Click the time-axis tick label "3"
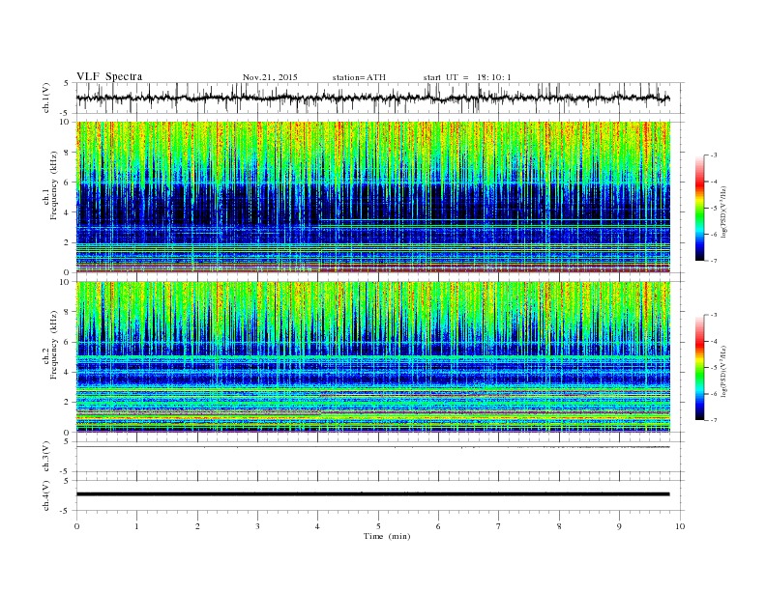 [x=257, y=526]
